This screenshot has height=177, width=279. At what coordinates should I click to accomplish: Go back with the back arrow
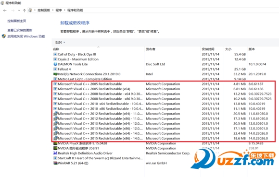(5, 11)
